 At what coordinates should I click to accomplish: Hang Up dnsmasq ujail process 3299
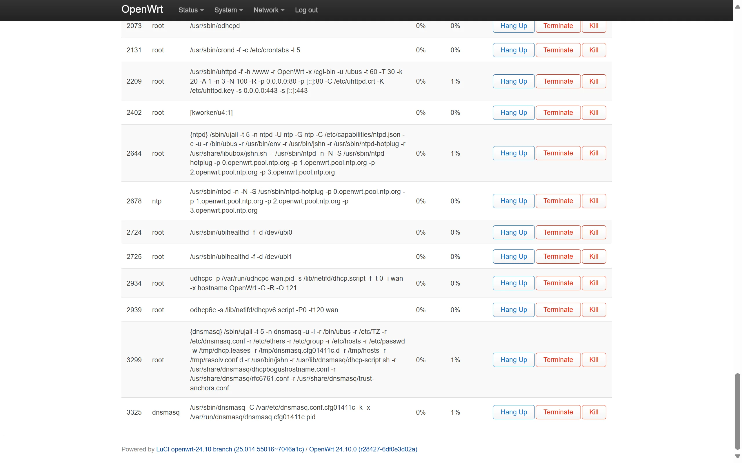pos(514,359)
